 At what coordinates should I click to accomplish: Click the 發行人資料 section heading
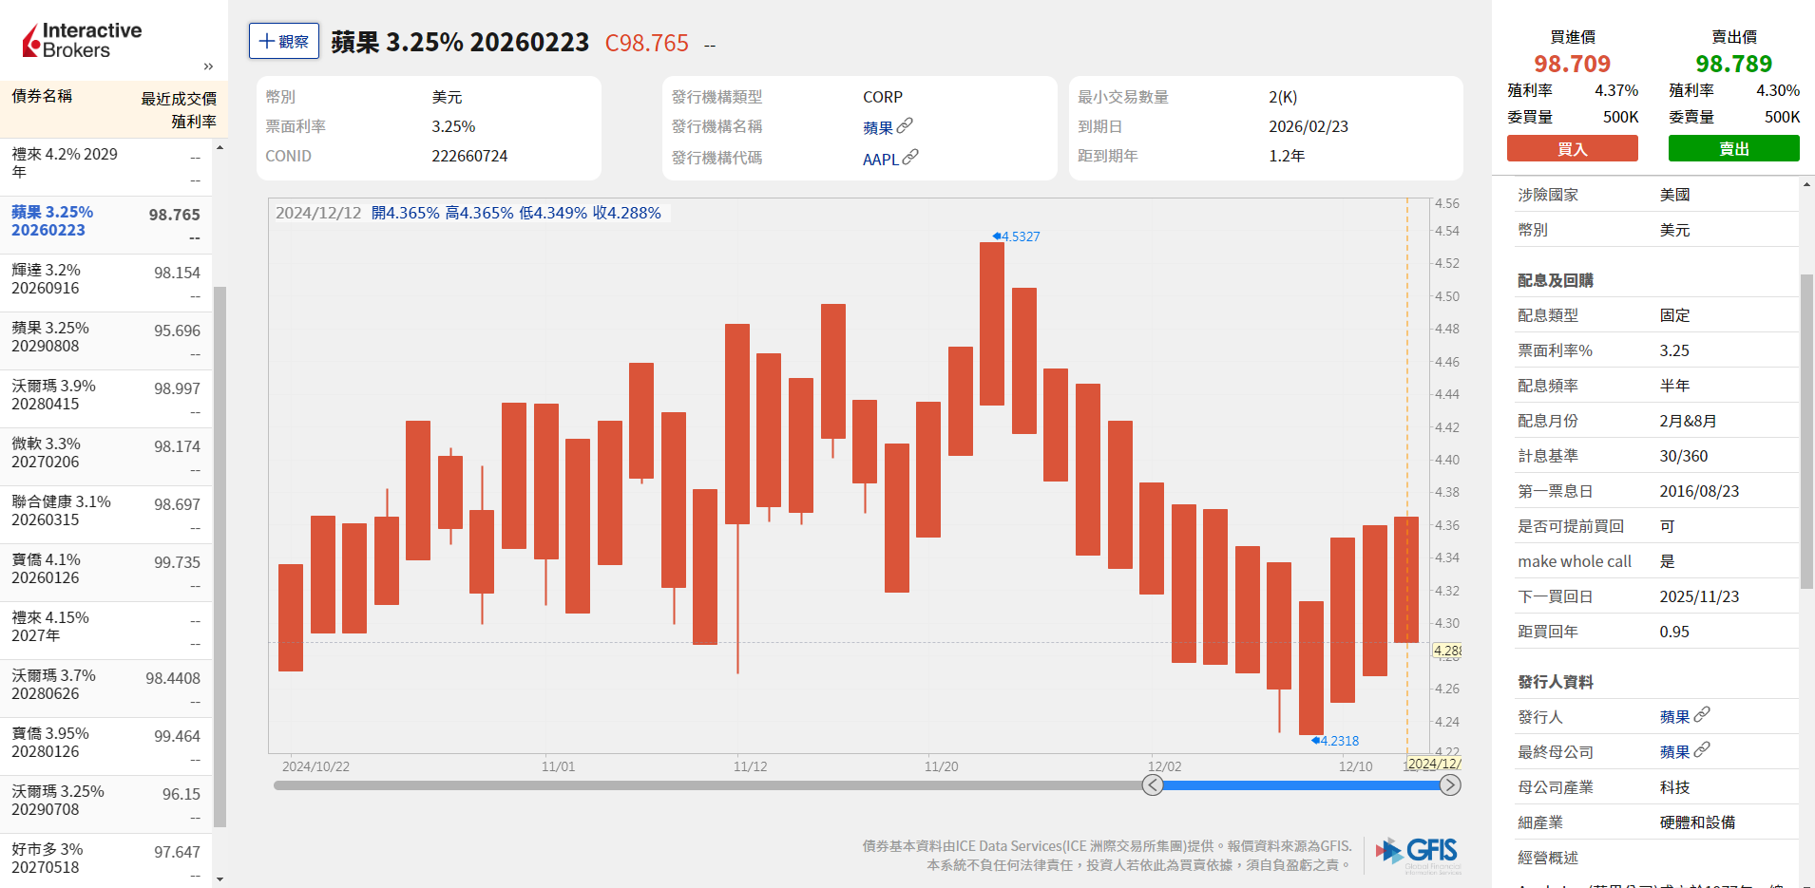[x=1555, y=682]
